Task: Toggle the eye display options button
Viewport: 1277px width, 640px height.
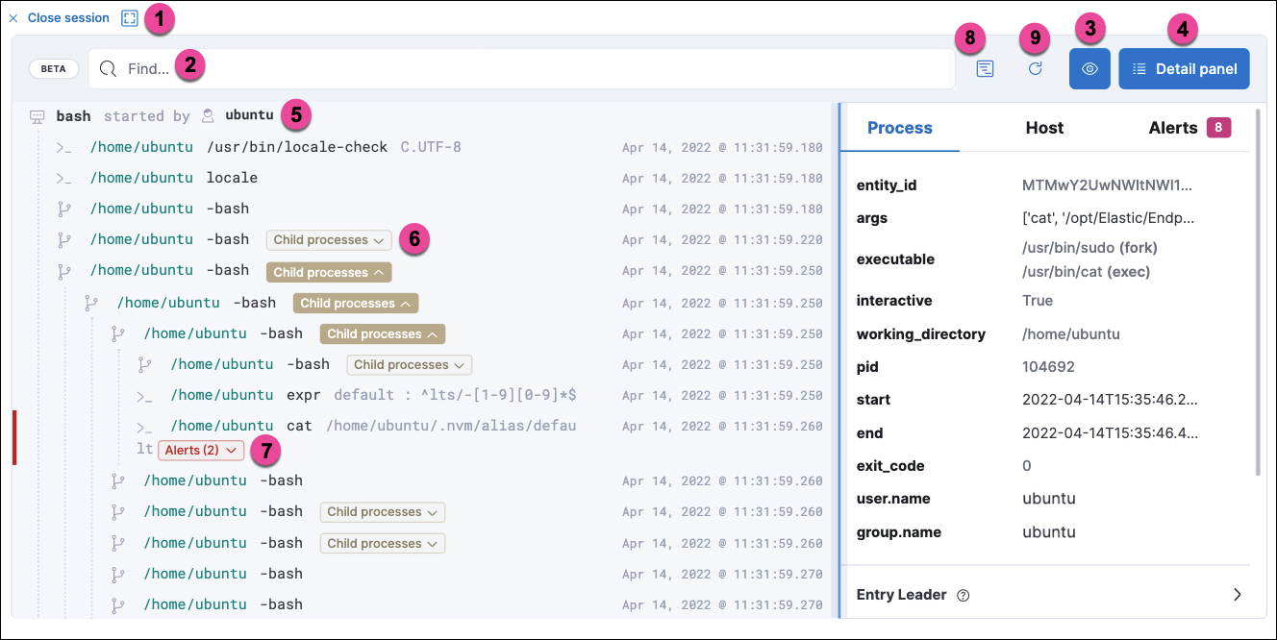Action: [1089, 69]
